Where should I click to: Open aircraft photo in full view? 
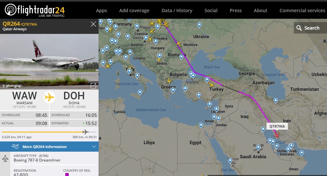point(93,86)
